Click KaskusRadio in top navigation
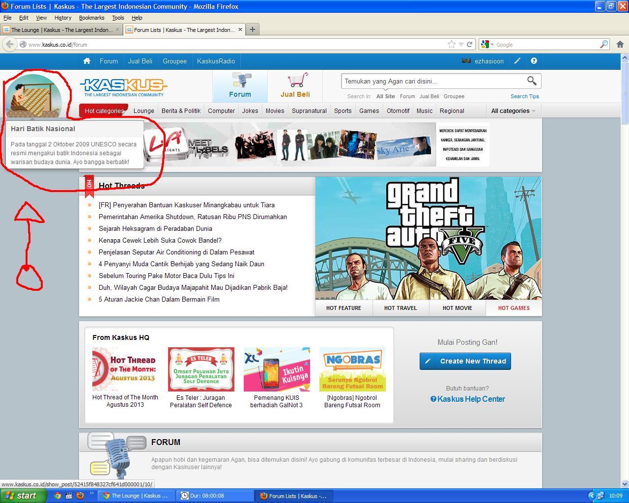The width and height of the screenshot is (629, 503). point(216,61)
